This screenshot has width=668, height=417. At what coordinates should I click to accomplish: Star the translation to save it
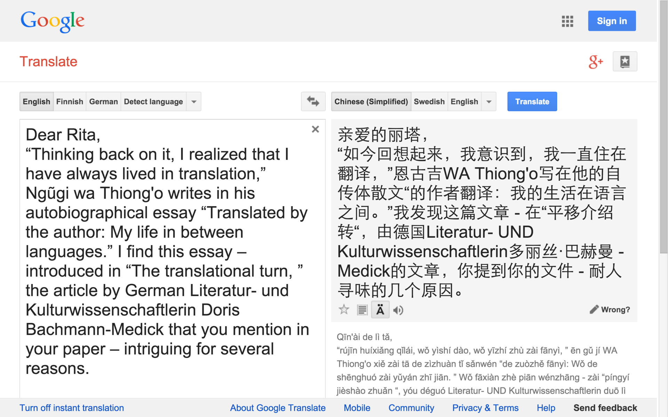point(344,309)
